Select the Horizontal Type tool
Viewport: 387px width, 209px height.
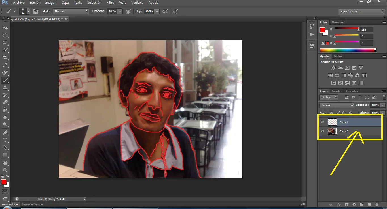(5, 140)
